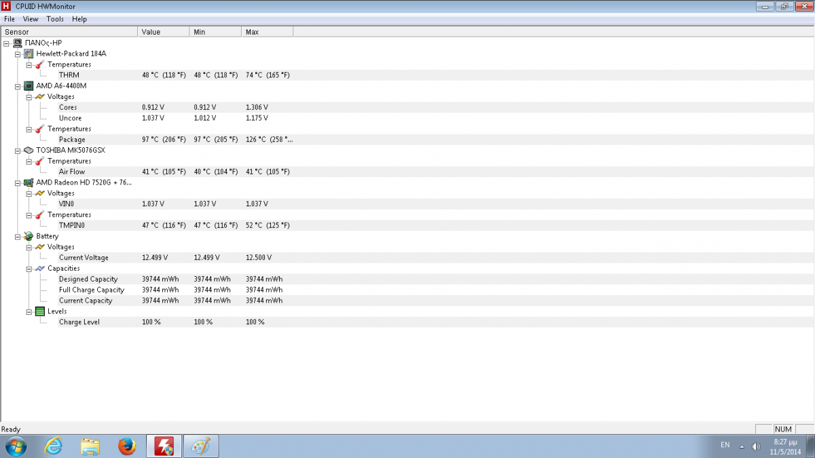The image size is (815, 458).
Task: Collapse the AMD A6-4400M node
Action: point(18,86)
